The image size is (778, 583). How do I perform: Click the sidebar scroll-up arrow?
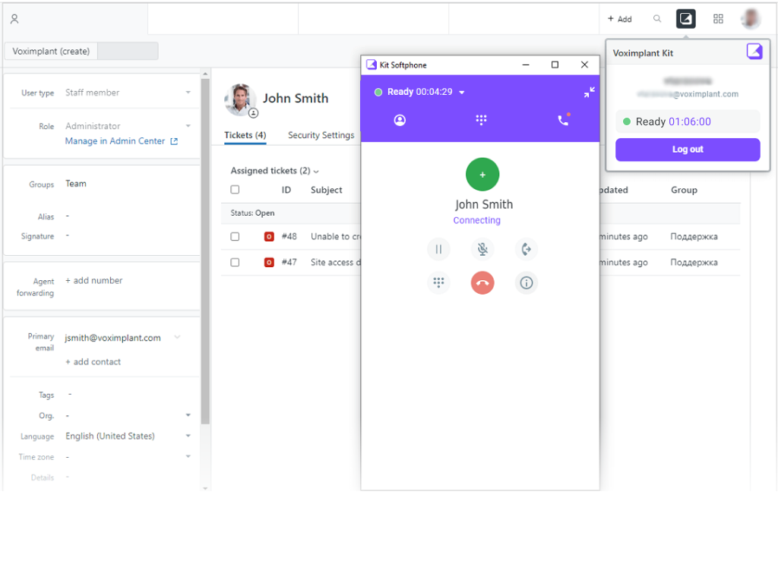pos(205,74)
